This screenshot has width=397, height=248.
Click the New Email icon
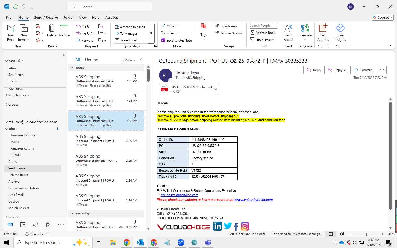[x=11, y=33]
